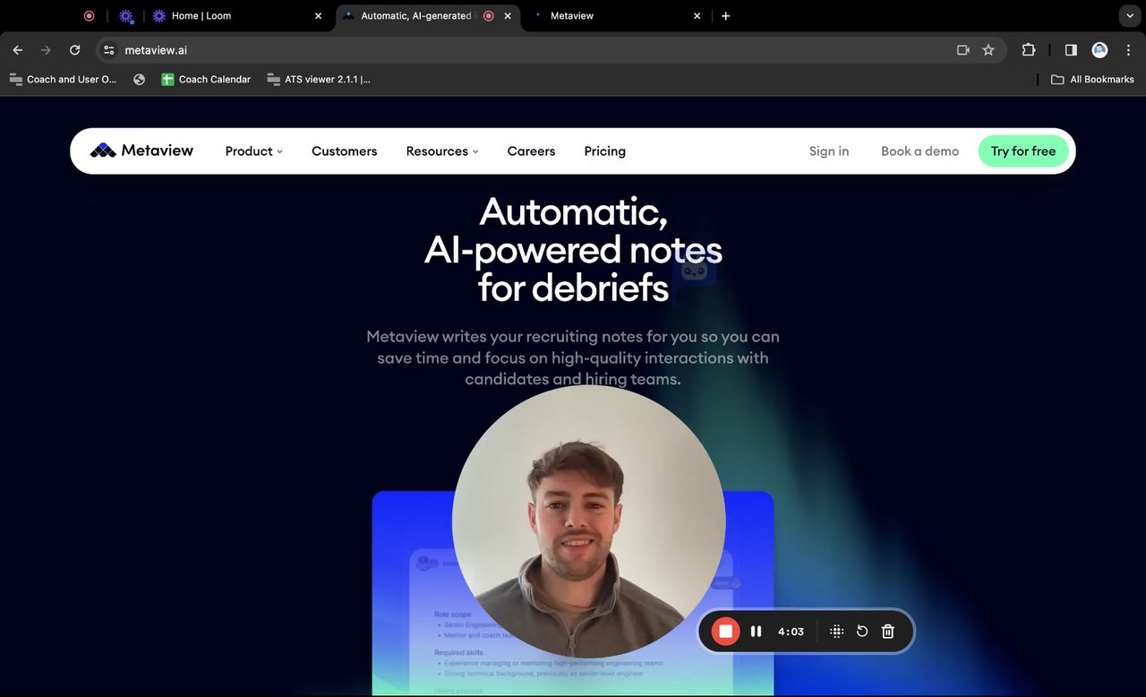
Task: Open the Extensions puzzle icon
Action: pyautogui.click(x=1029, y=50)
